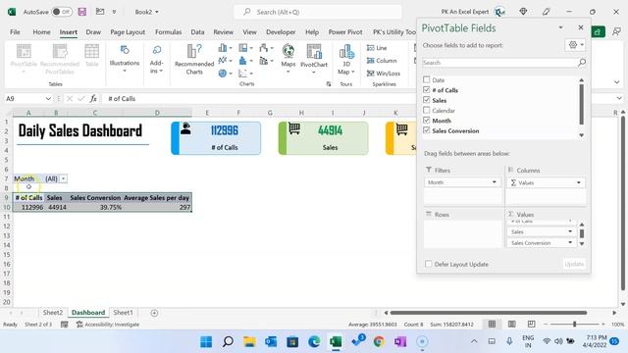Open Accessibility Investigate in status bar
The image size is (628, 353).
pos(108,325)
